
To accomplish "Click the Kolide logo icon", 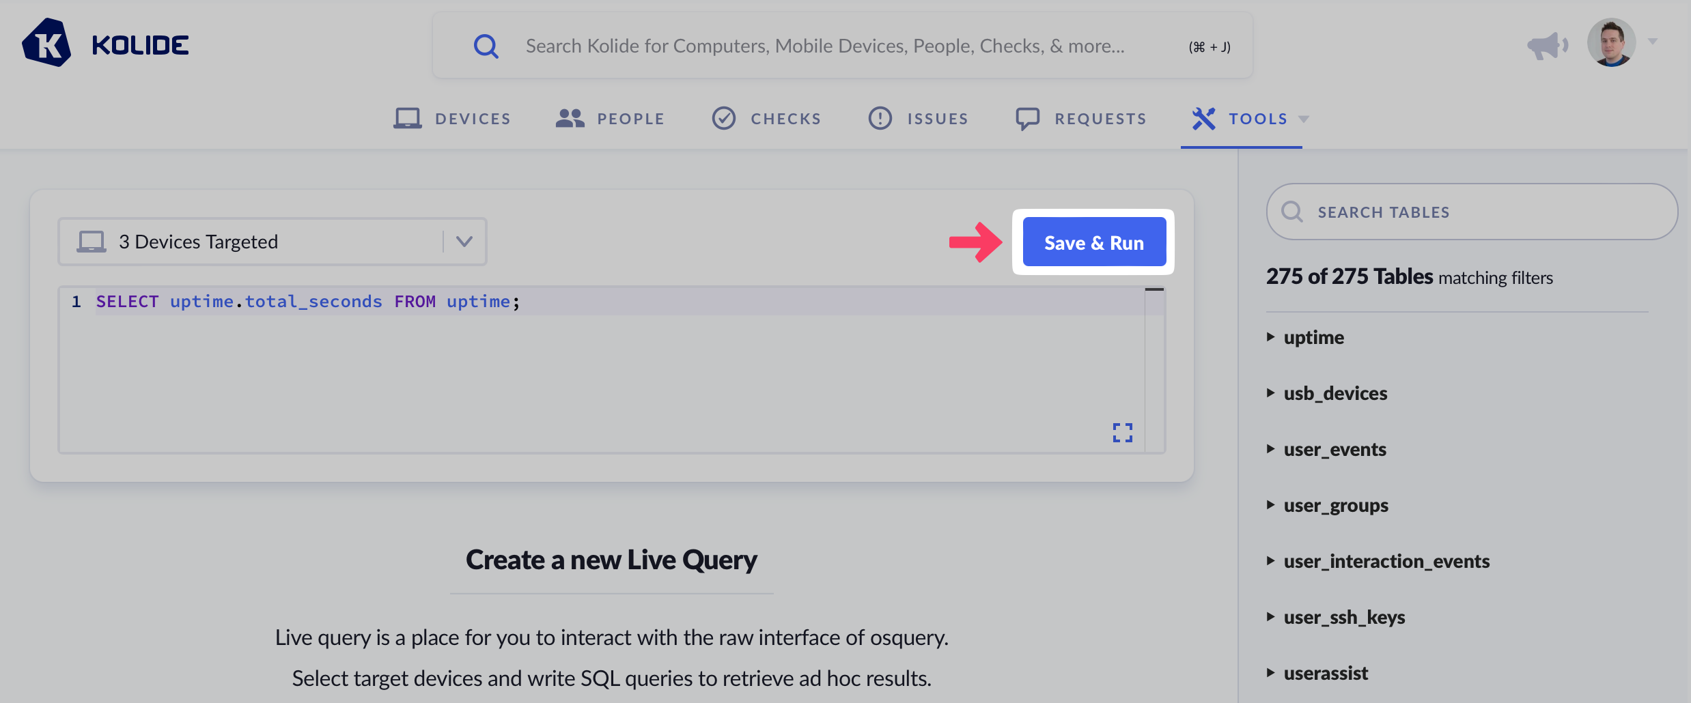I will pyautogui.click(x=46, y=43).
